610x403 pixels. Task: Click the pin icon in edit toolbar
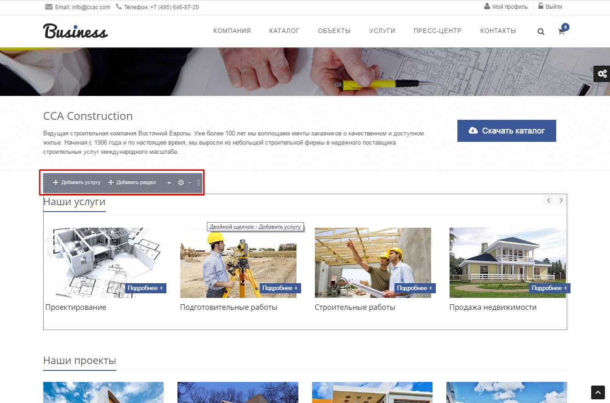168,183
